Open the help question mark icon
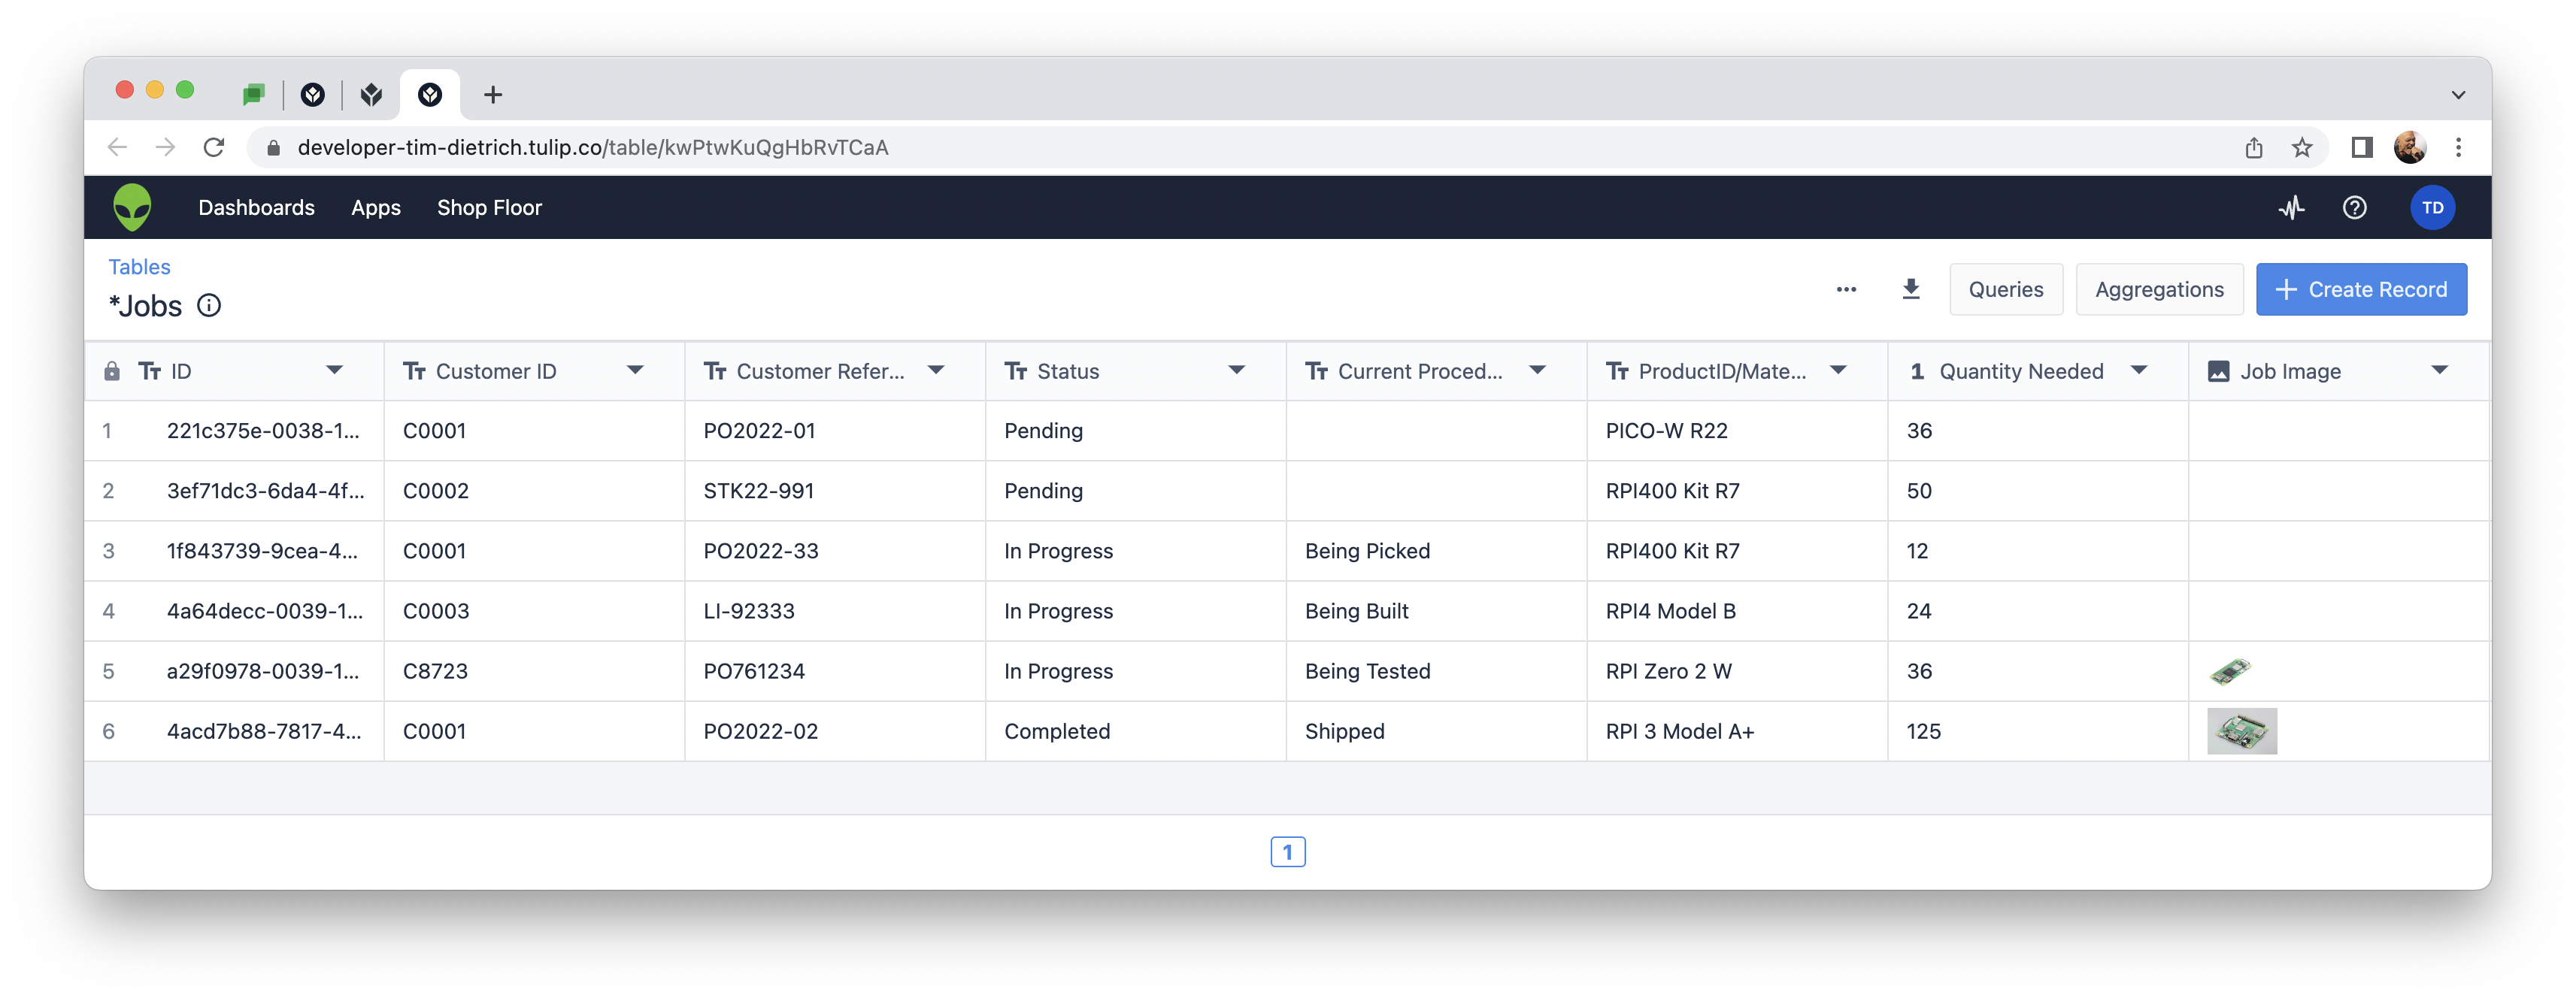This screenshot has width=2576, height=1001. pyautogui.click(x=2354, y=208)
